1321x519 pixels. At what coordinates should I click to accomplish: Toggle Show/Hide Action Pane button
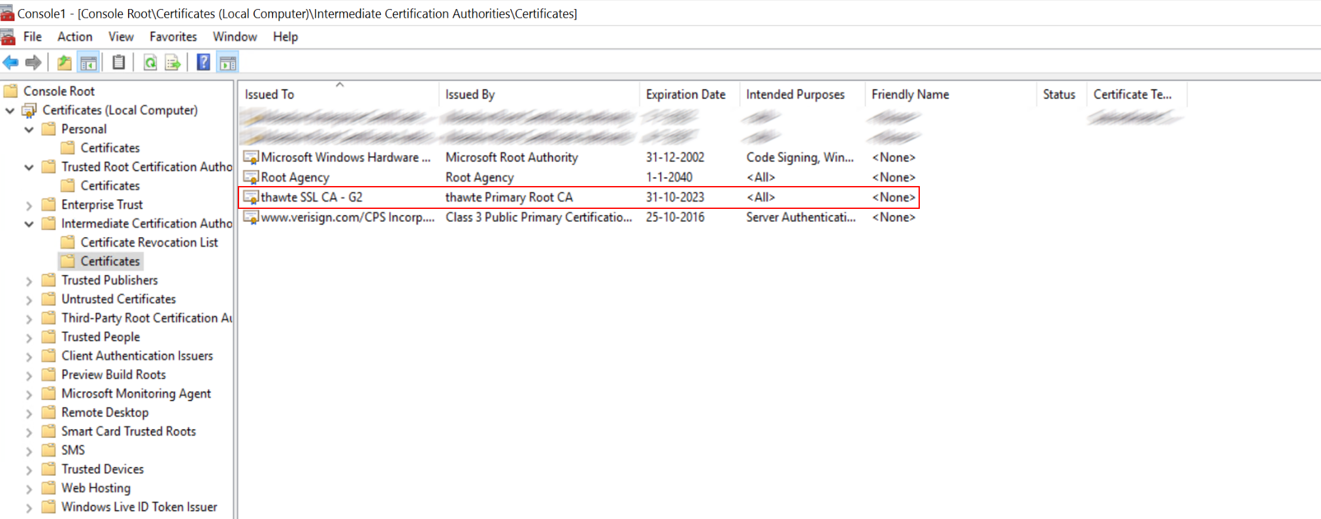228,63
